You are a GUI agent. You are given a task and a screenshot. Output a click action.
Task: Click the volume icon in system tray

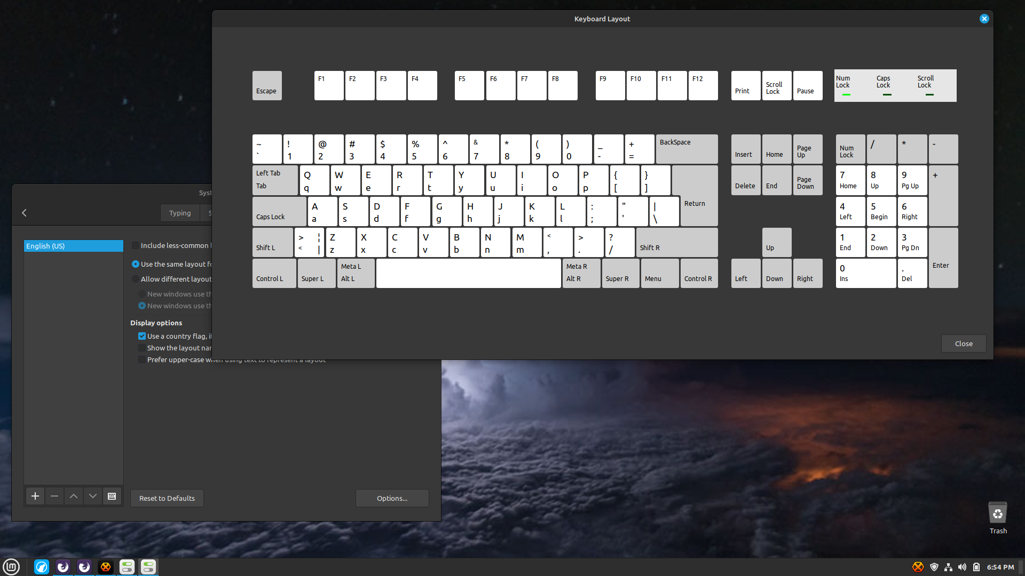pos(962,567)
